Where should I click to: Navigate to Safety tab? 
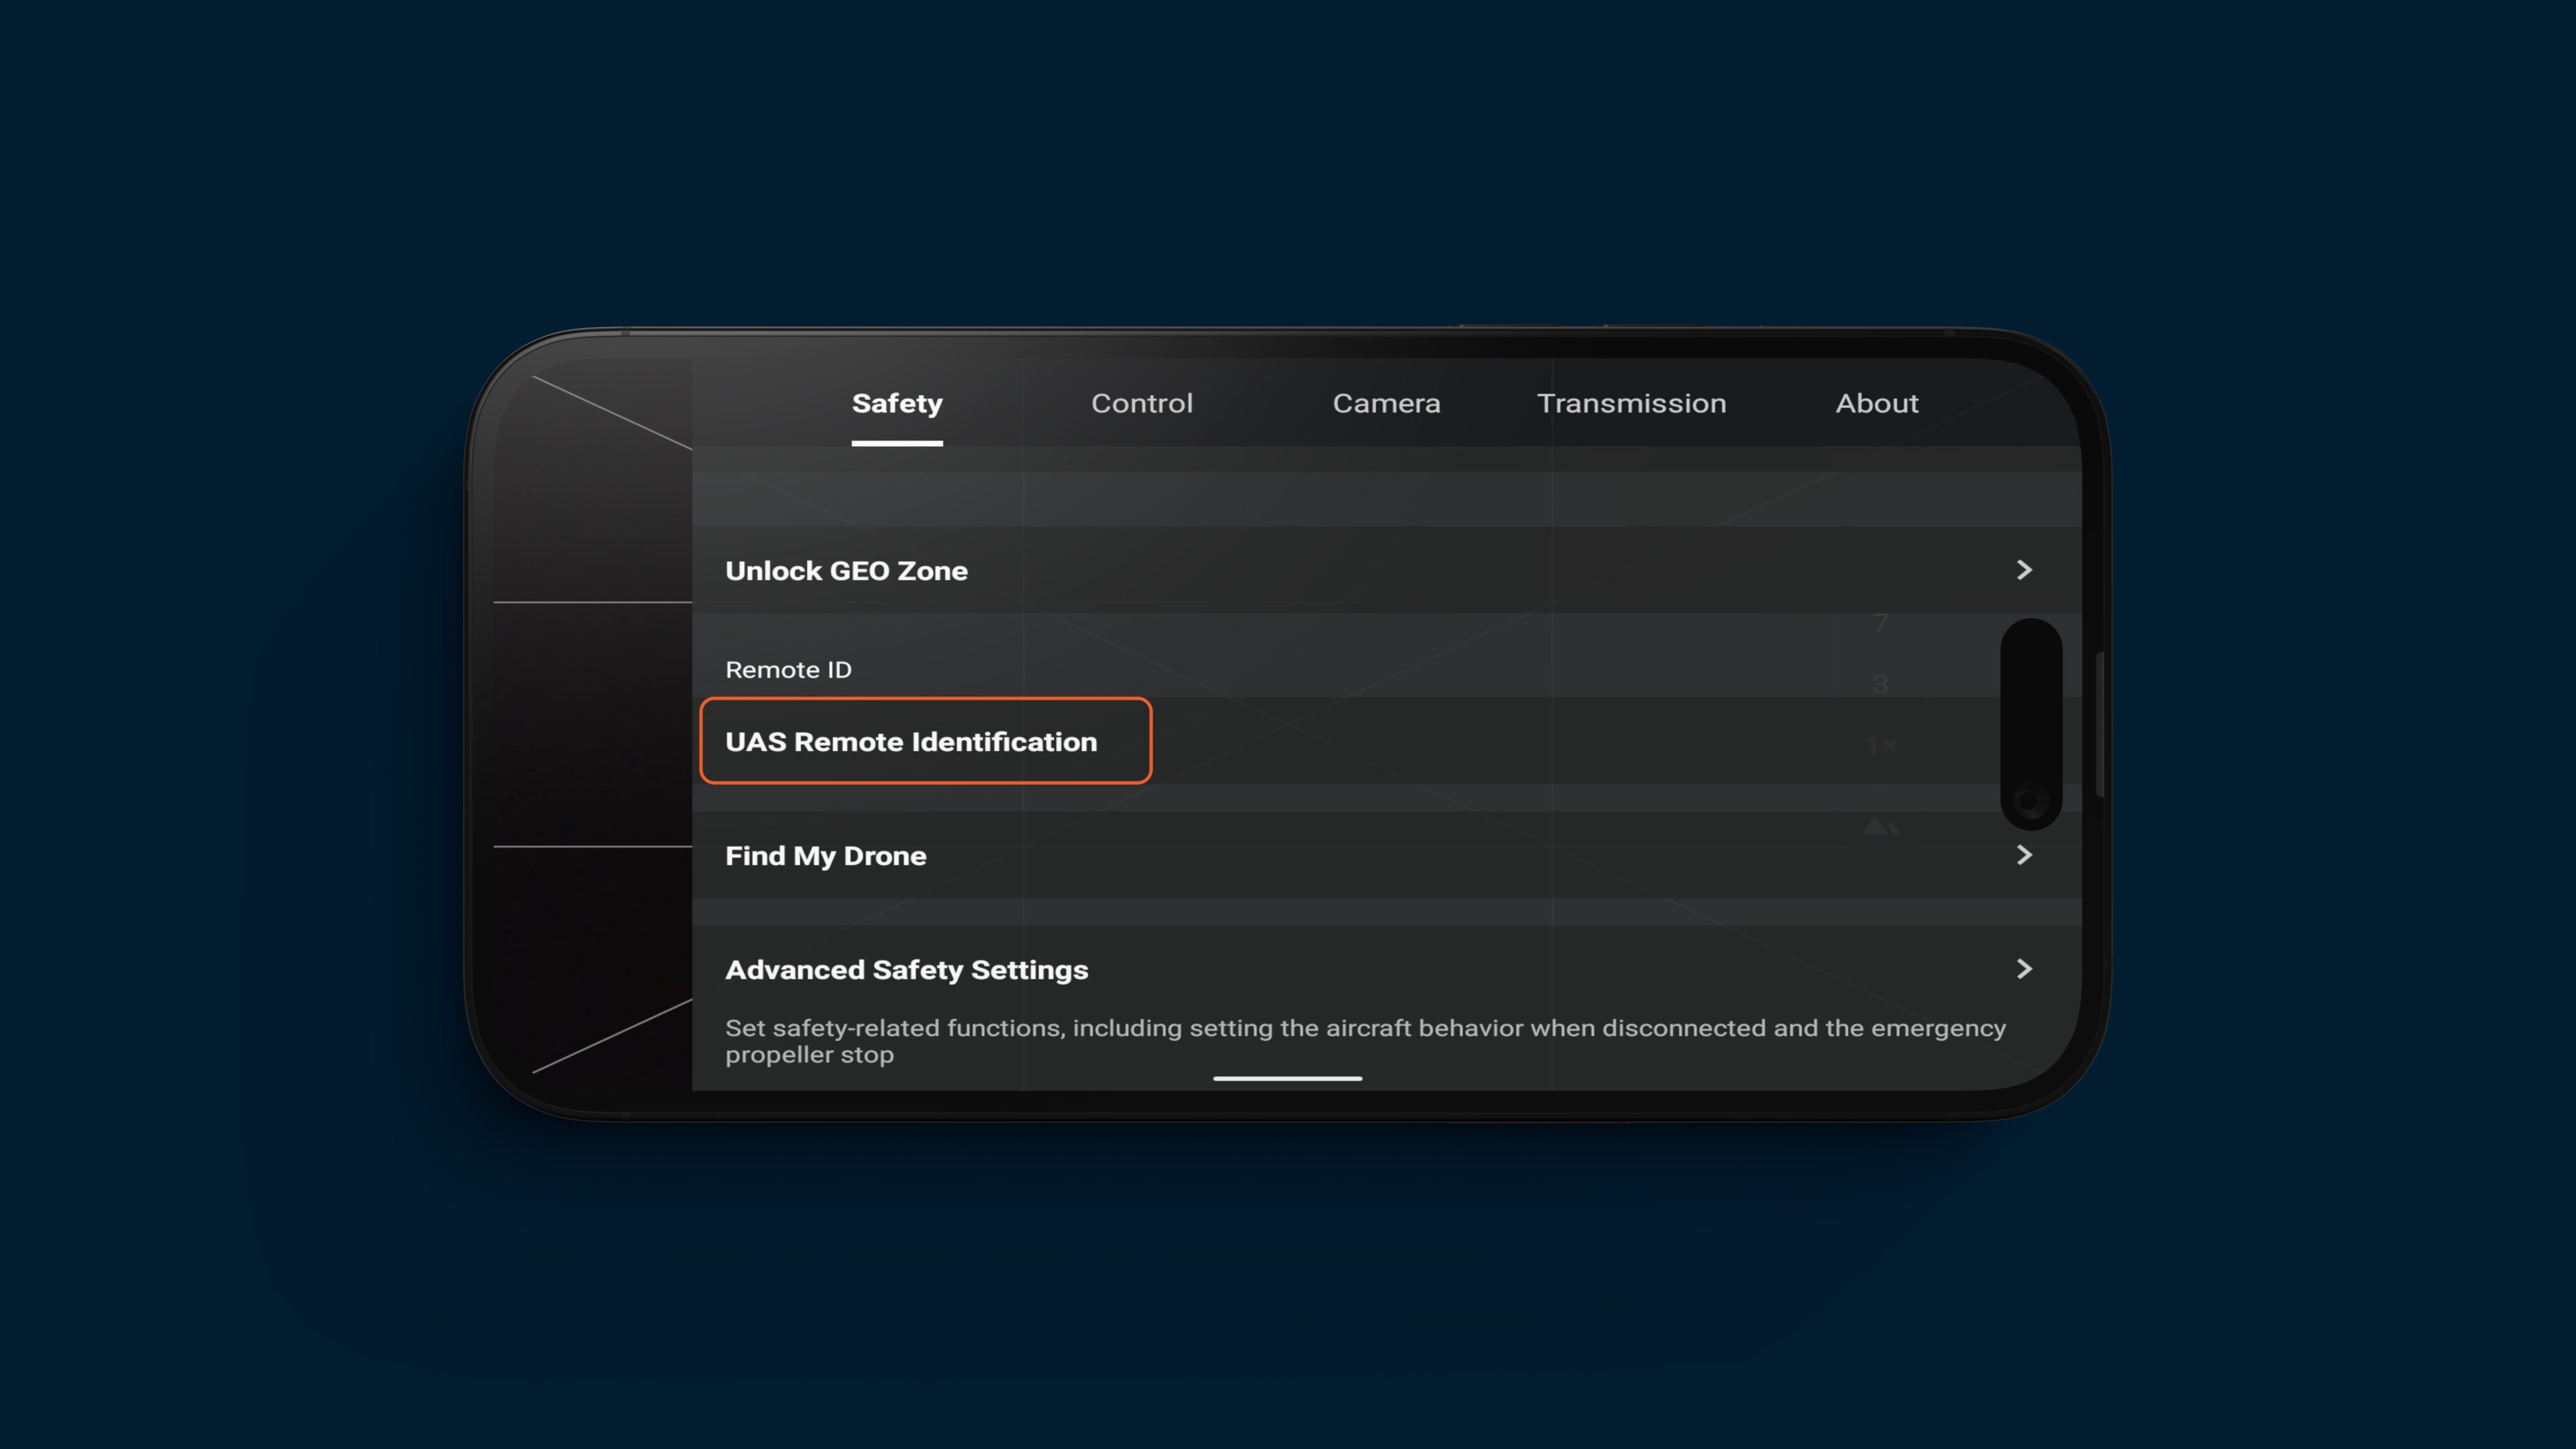pyautogui.click(x=897, y=403)
